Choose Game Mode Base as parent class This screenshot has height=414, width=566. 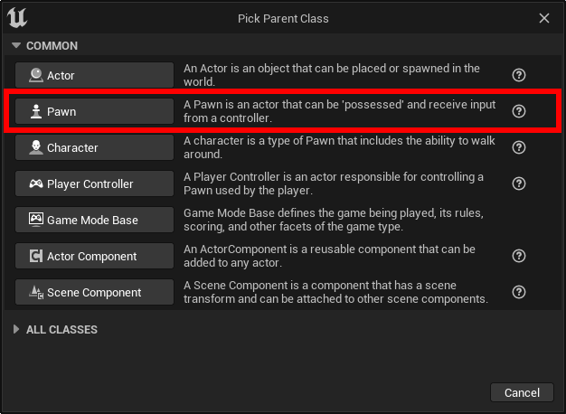point(94,220)
